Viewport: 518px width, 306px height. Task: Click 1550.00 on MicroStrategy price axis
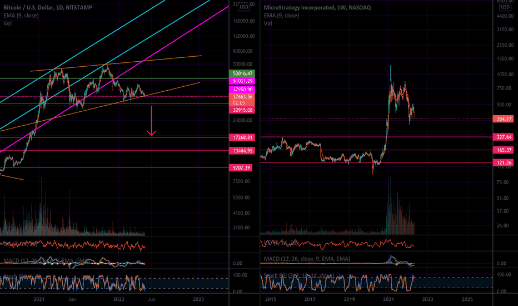tap(505, 58)
